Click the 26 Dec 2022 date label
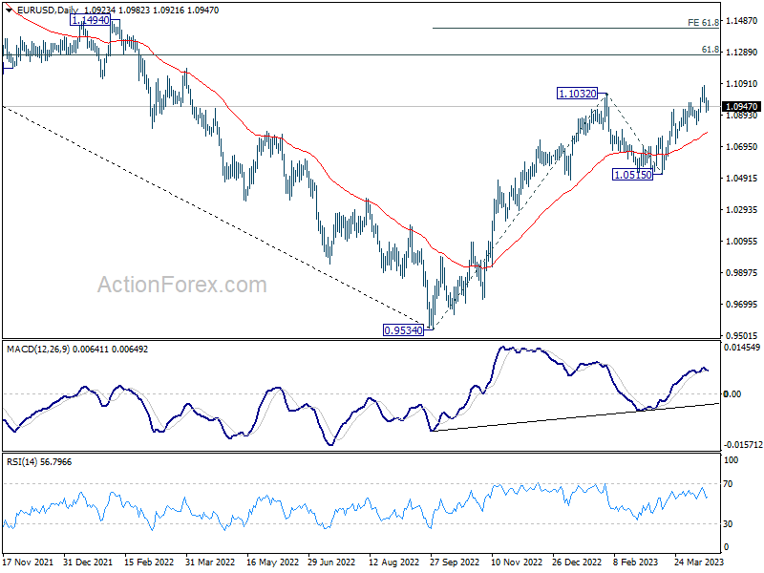This screenshot has height=573, width=764. point(577,562)
